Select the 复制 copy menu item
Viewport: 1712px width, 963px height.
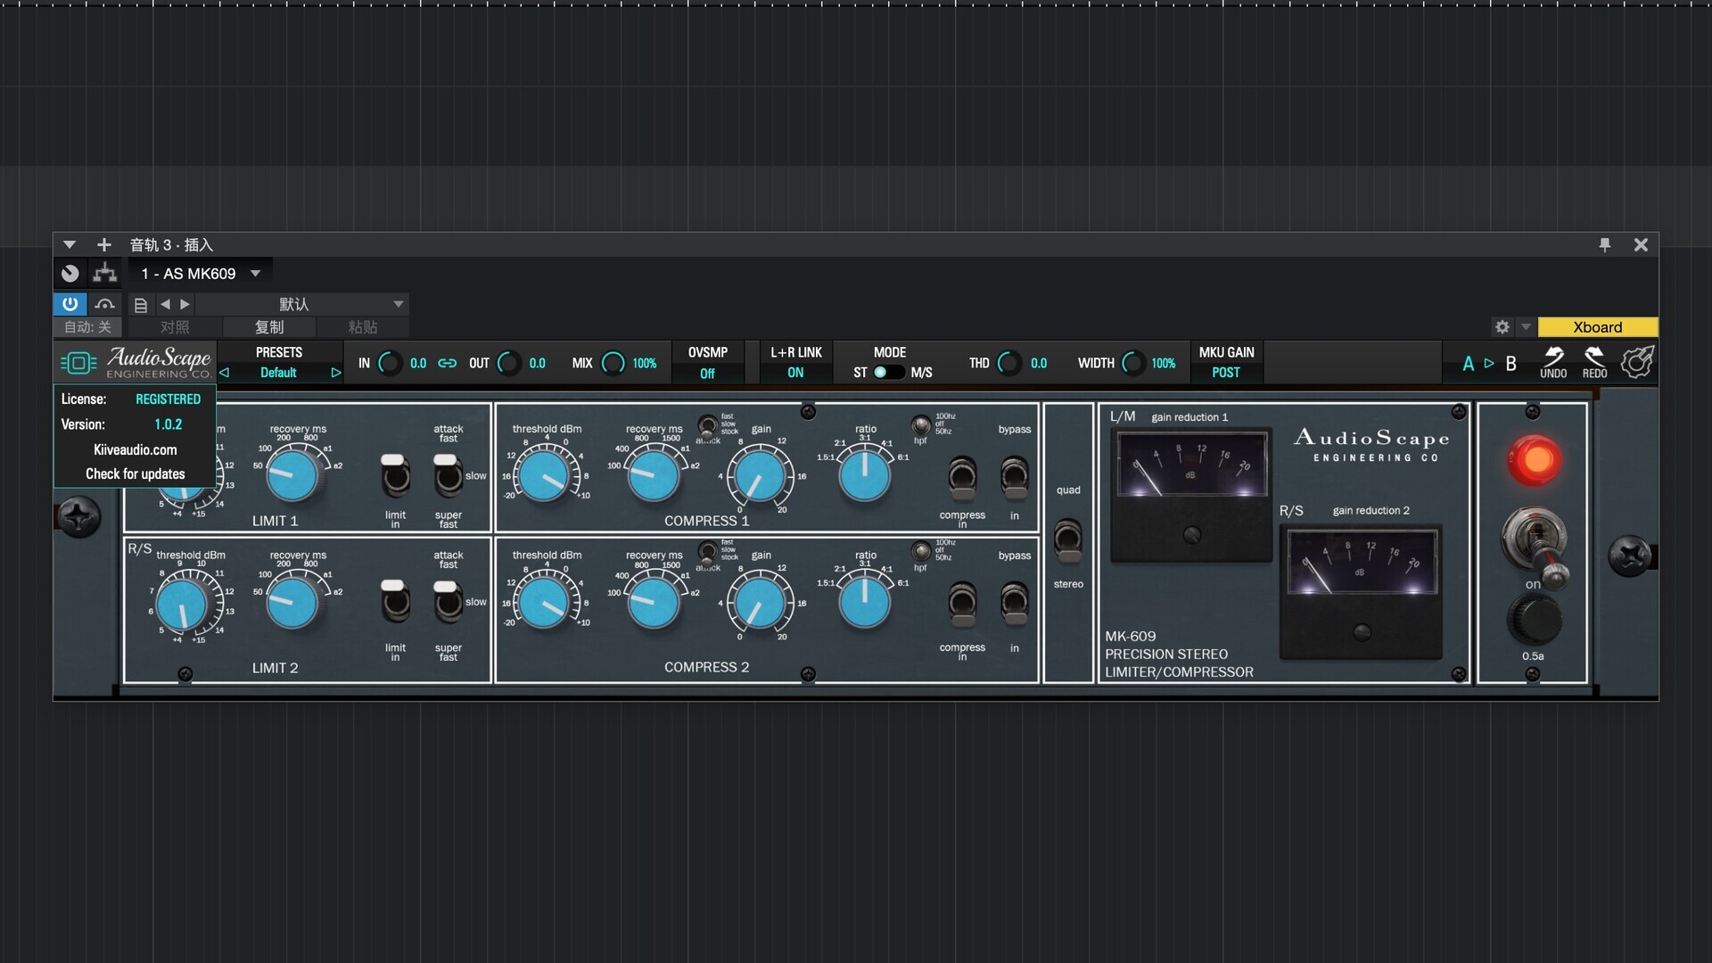coord(269,327)
